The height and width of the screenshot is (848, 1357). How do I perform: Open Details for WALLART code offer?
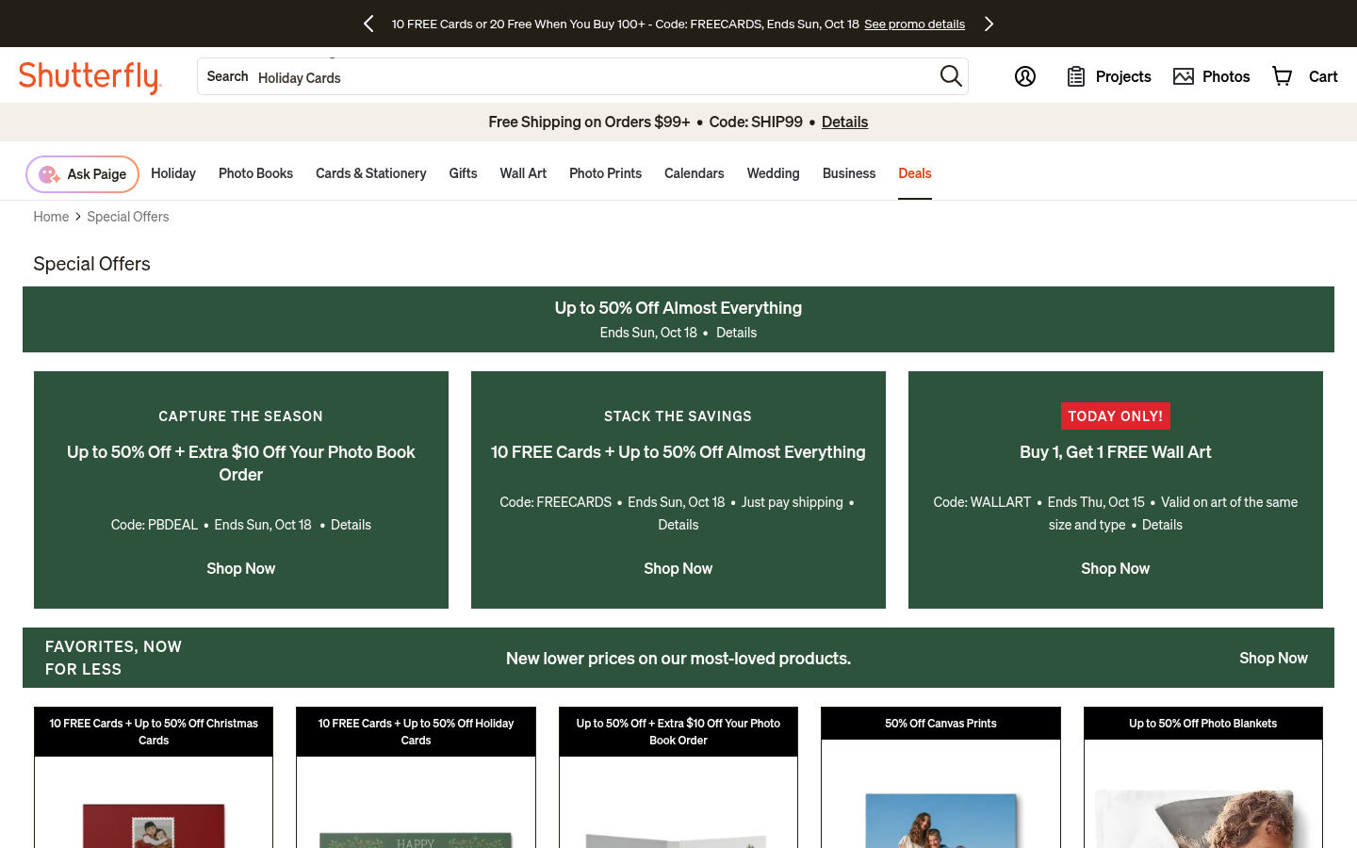(x=1162, y=525)
